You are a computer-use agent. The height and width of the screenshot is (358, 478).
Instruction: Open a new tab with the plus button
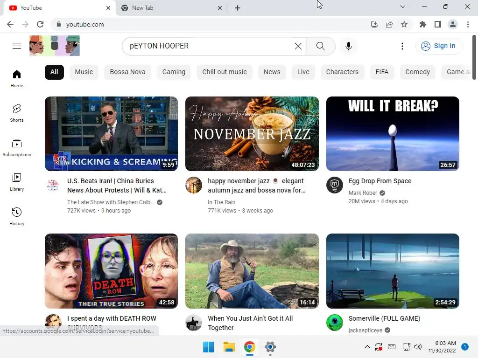(238, 8)
